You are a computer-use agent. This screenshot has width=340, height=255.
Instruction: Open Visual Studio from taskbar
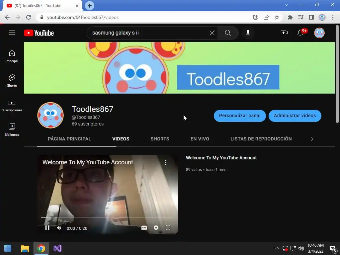pyautogui.click(x=57, y=248)
